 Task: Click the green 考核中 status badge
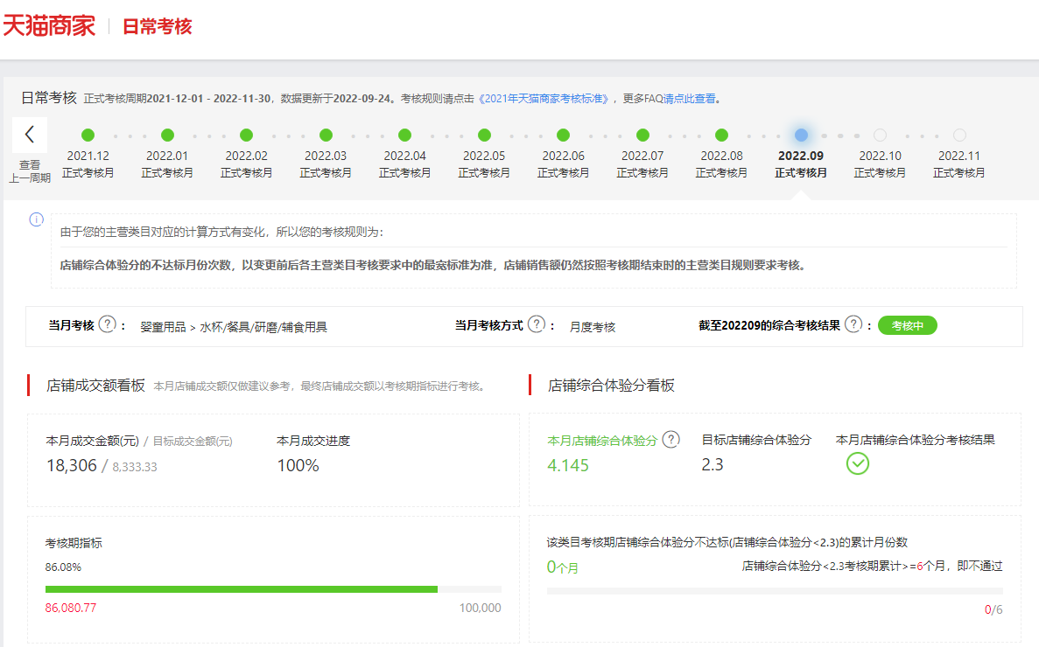[x=907, y=325]
